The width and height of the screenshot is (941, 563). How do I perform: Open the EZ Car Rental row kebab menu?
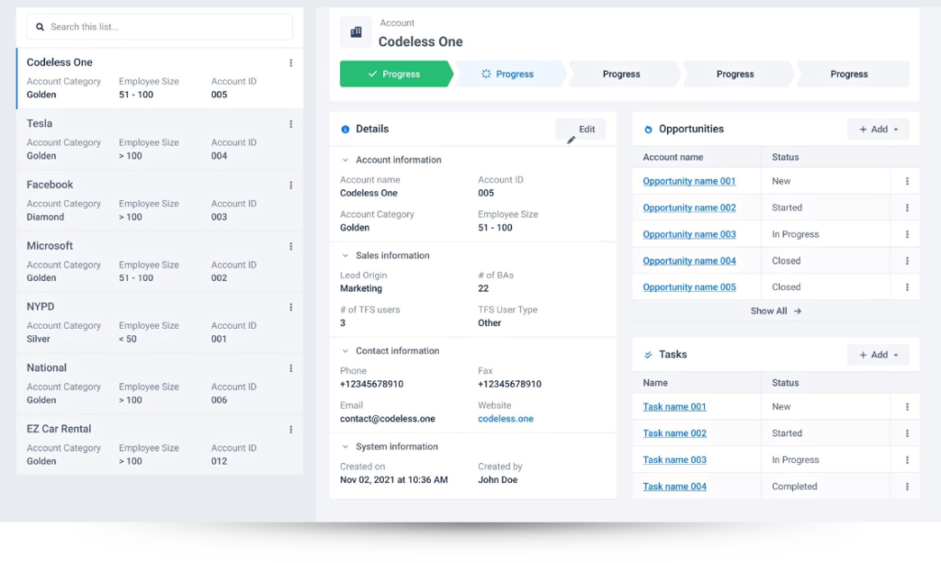(x=291, y=429)
